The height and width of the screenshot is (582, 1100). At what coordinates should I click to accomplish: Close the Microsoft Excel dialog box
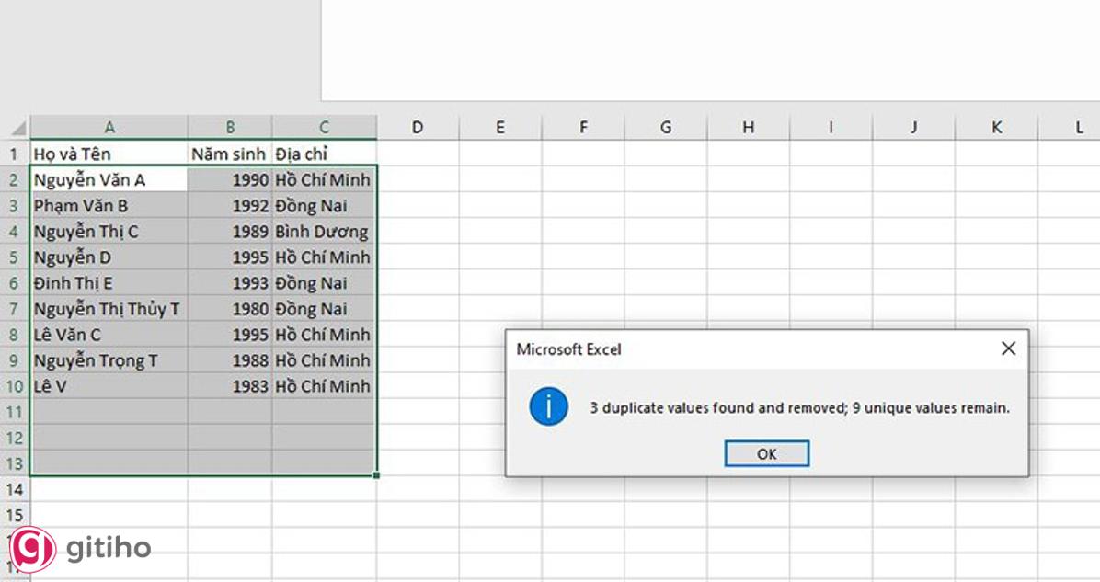[x=1008, y=348]
